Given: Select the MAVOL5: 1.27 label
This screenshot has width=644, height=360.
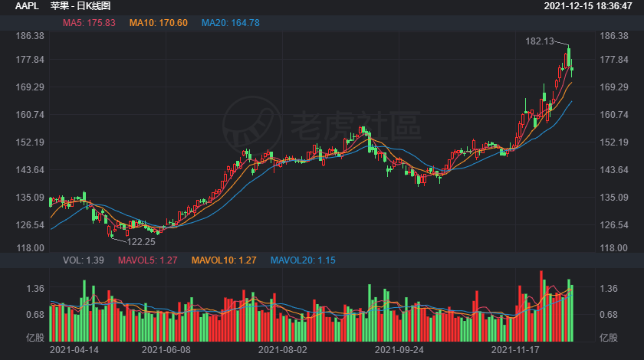Looking at the screenshot, I should pos(148,260).
